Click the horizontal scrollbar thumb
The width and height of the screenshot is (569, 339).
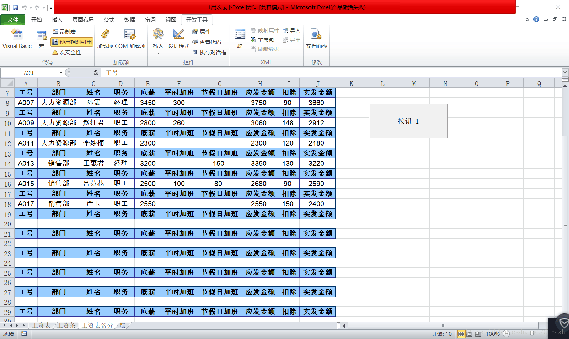(443, 326)
